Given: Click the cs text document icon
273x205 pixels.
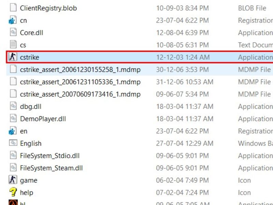Looking at the screenshot, I should click(x=13, y=45).
